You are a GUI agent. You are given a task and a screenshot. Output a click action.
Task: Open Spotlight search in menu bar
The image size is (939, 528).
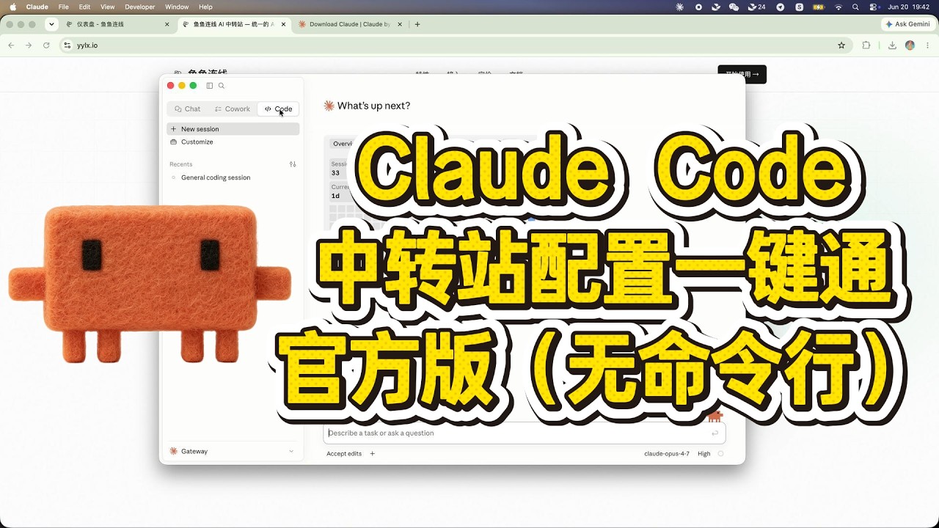point(855,7)
